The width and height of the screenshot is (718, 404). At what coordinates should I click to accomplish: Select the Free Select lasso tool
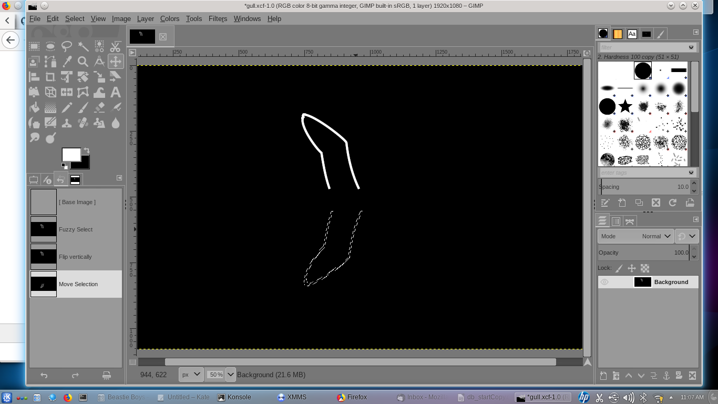(x=67, y=46)
